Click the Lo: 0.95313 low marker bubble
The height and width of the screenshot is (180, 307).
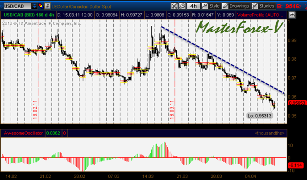click(260, 116)
